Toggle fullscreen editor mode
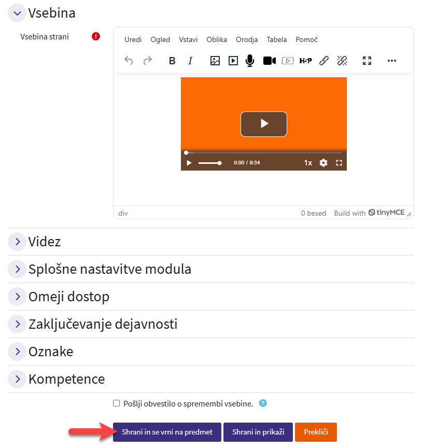The height and width of the screenshot is (448, 423). pyautogui.click(x=367, y=61)
